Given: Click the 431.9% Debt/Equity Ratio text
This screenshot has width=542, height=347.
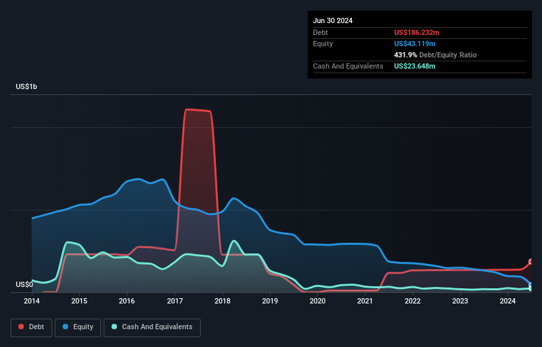Looking at the screenshot, I should (x=435, y=55).
